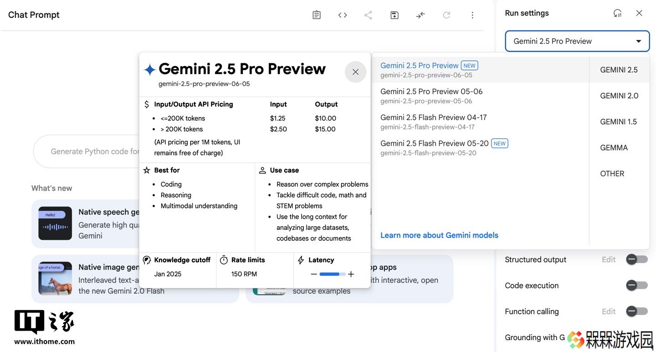This screenshot has height=352, width=656.
Task: Toggle the Structured output switch
Action: pos(636,260)
